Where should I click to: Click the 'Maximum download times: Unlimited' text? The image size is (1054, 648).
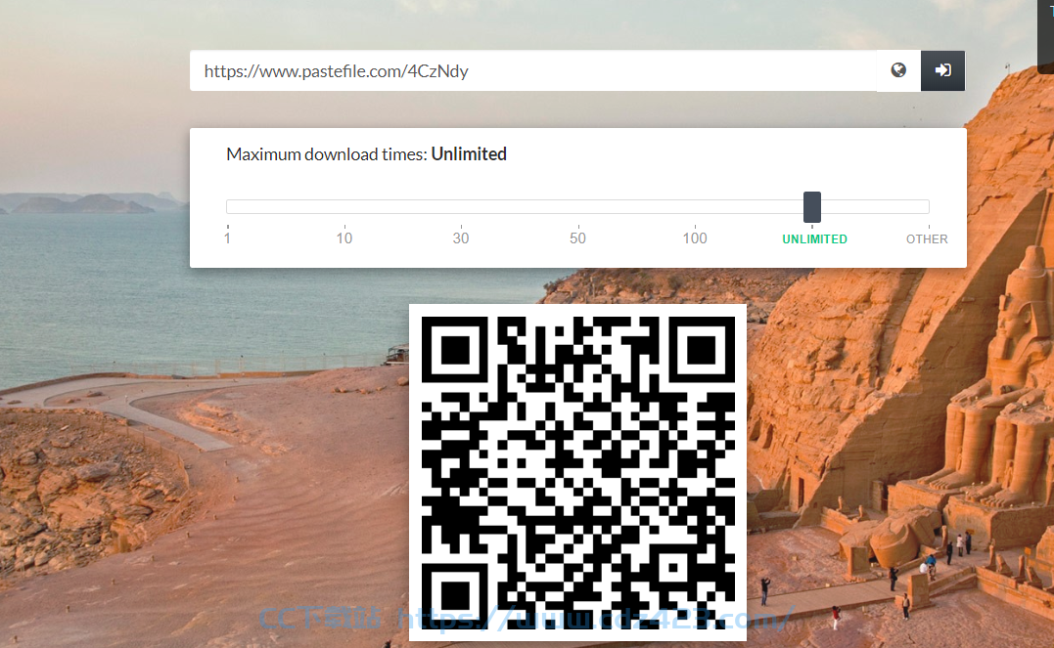[366, 154]
